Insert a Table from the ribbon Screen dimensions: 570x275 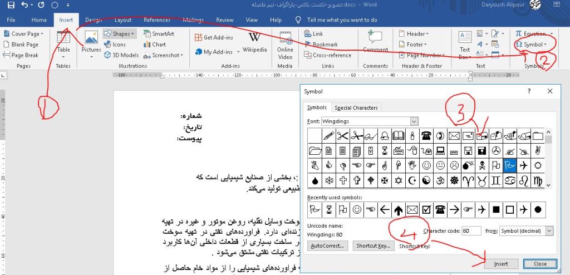[63, 42]
